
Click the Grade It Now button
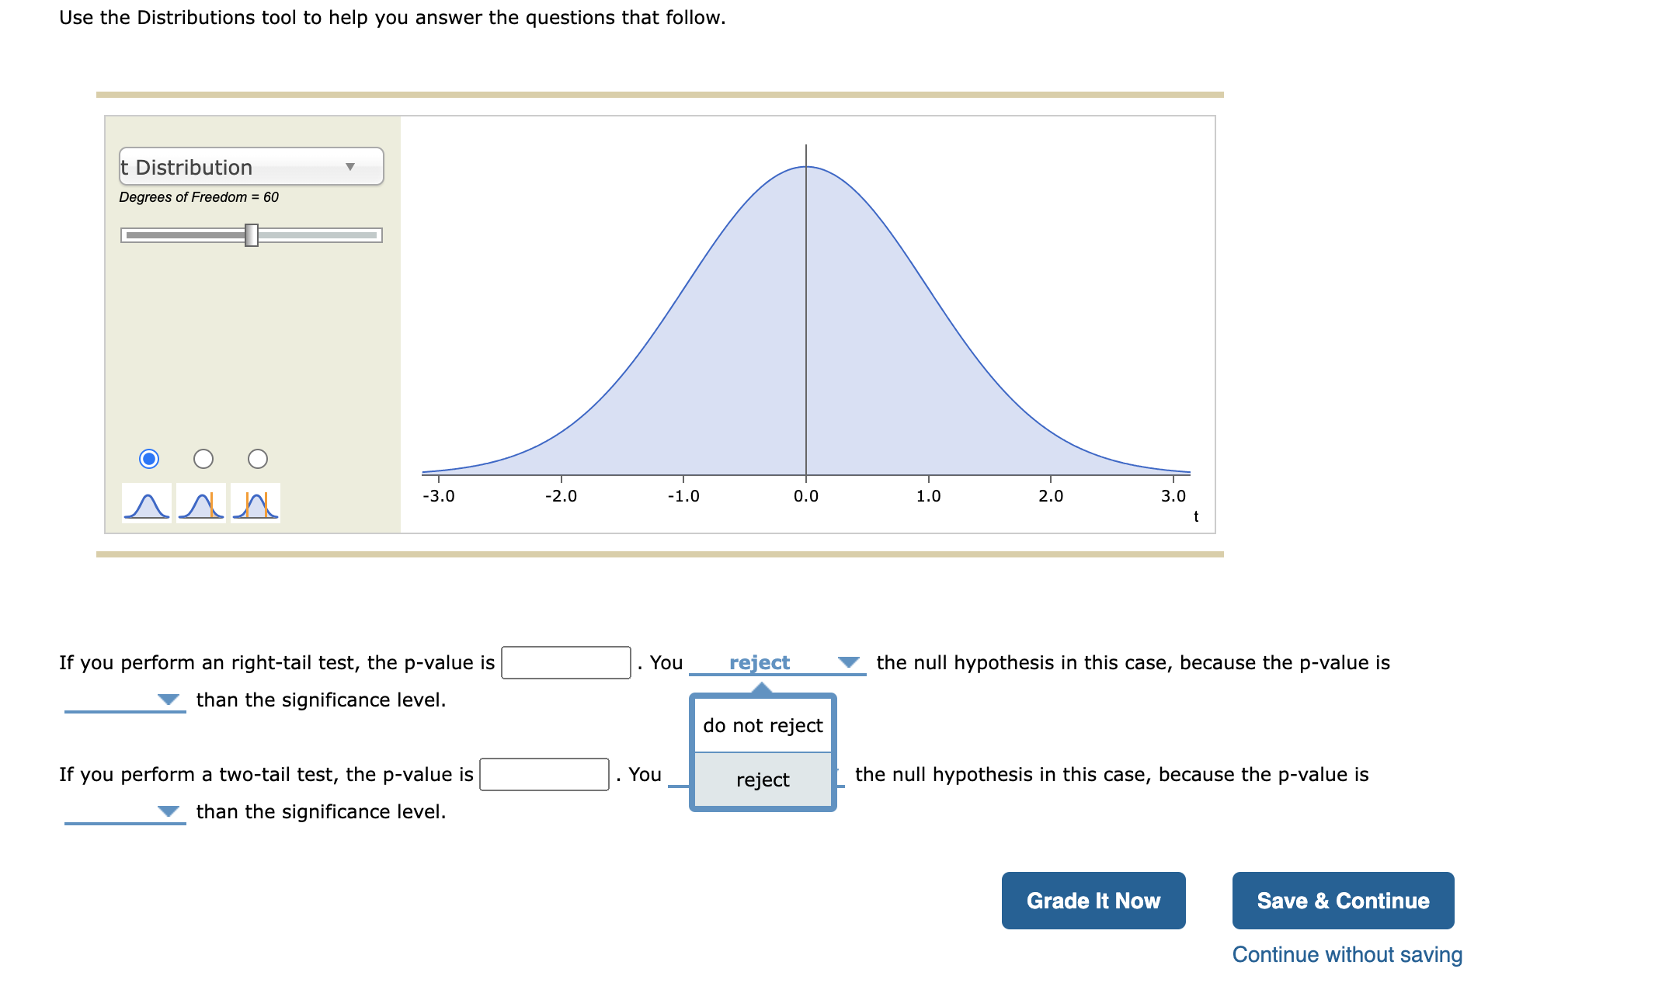click(1093, 901)
